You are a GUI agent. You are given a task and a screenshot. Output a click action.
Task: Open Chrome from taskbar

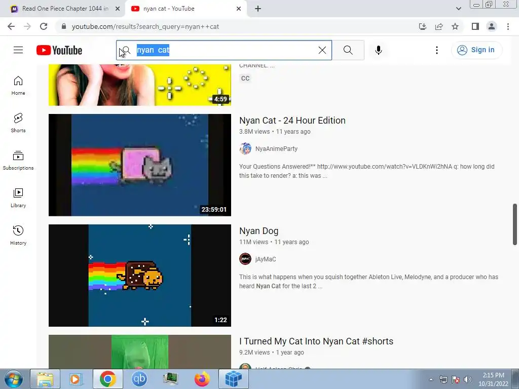107,379
